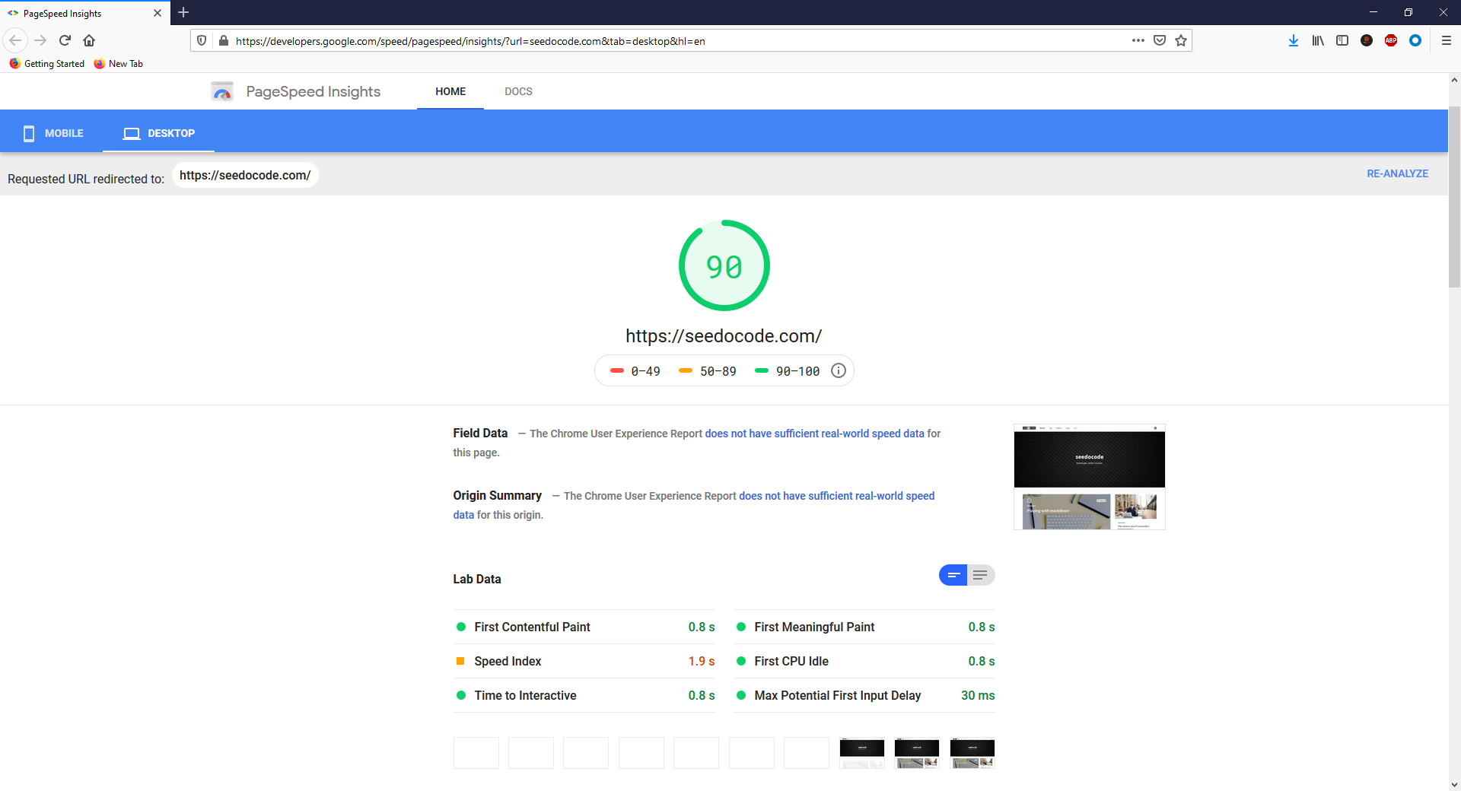Switch to the MOBILE tab
The width and height of the screenshot is (1461, 791).
click(53, 133)
